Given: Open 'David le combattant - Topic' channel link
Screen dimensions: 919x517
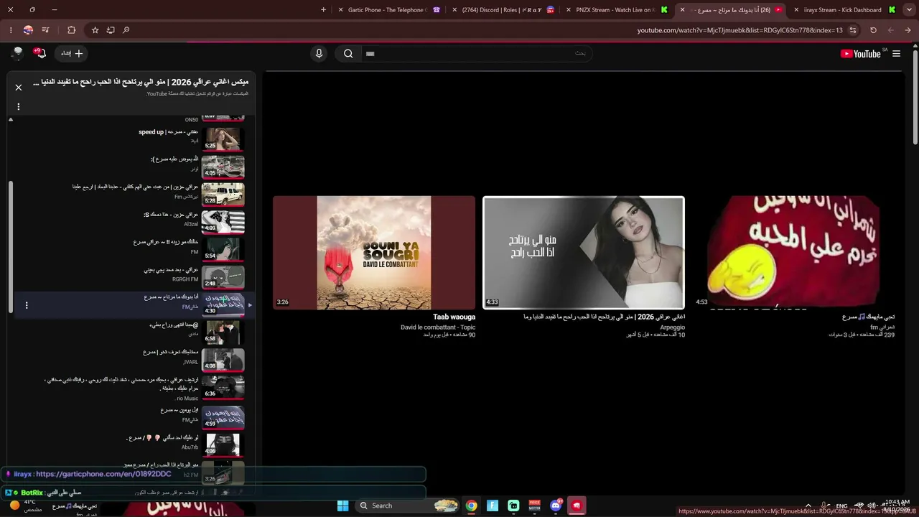Looking at the screenshot, I should pyautogui.click(x=438, y=327).
